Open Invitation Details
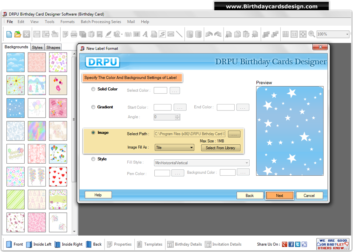353x252 pixels. point(223,245)
